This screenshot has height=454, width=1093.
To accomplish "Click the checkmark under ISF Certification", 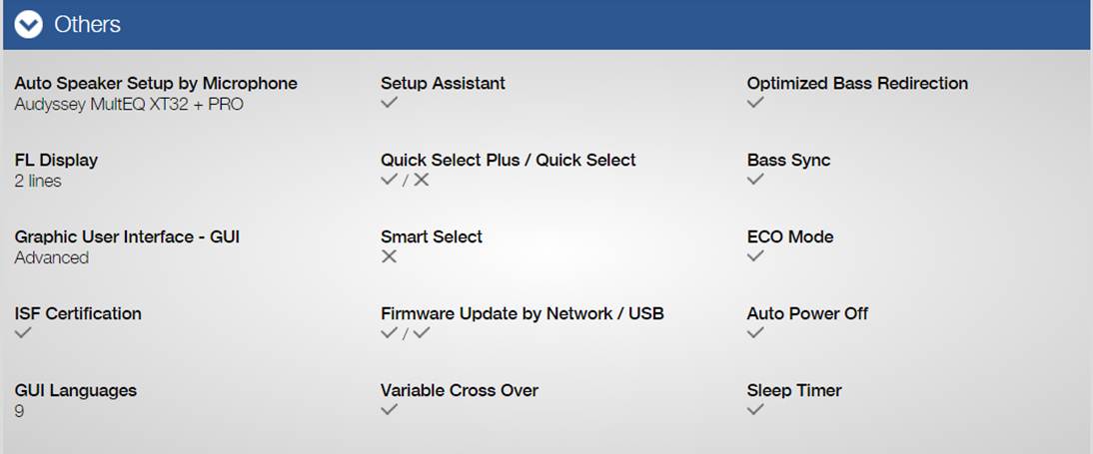I will pos(23,333).
